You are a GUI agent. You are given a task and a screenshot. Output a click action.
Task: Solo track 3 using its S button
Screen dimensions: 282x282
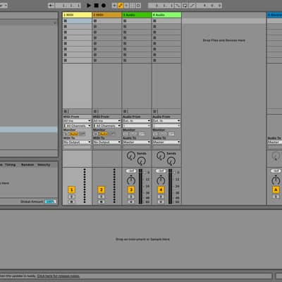pyautogui.click(x=131, y=197)
